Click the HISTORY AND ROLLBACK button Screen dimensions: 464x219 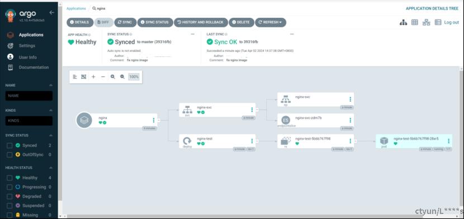pos(201,22)
